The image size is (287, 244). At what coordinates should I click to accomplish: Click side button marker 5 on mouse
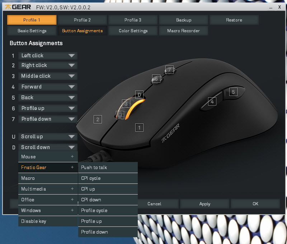234,92
